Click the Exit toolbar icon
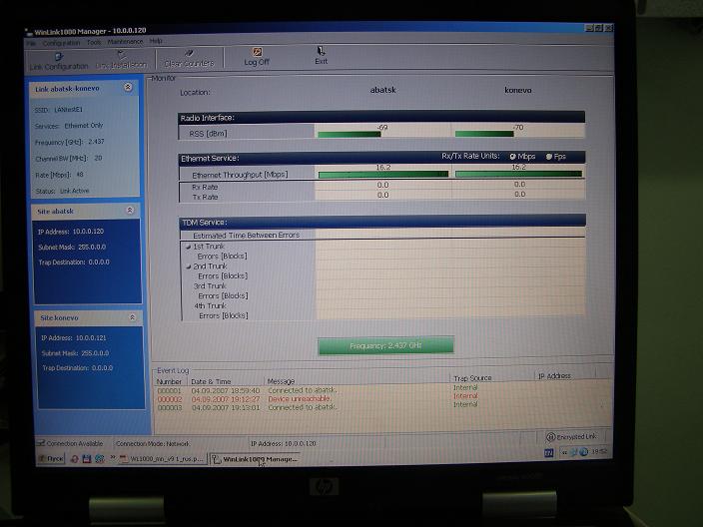The width and height of the screenshot is (703, 527). [321, 51]
